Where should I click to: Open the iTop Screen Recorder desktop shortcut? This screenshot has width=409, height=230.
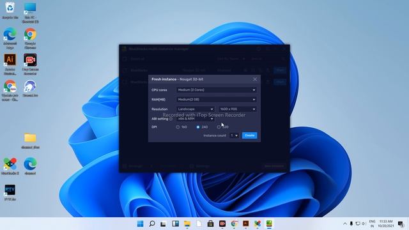tap(30, 64)
